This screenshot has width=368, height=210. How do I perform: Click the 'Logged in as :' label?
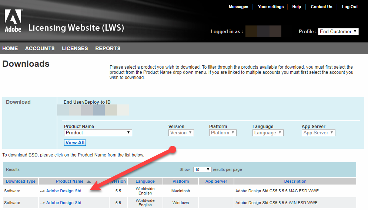(x=227, y=32)
